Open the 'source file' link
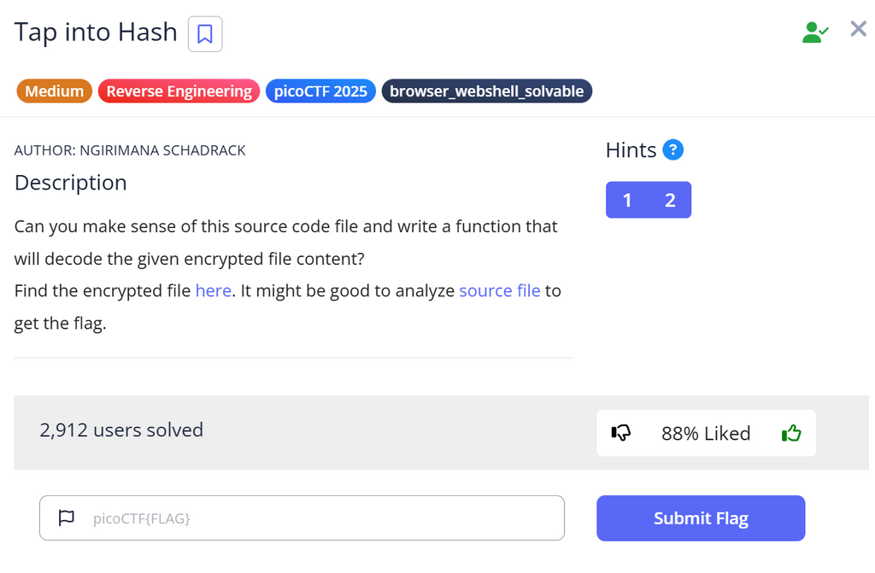This screenshot has width=875, height=573. 499,290
